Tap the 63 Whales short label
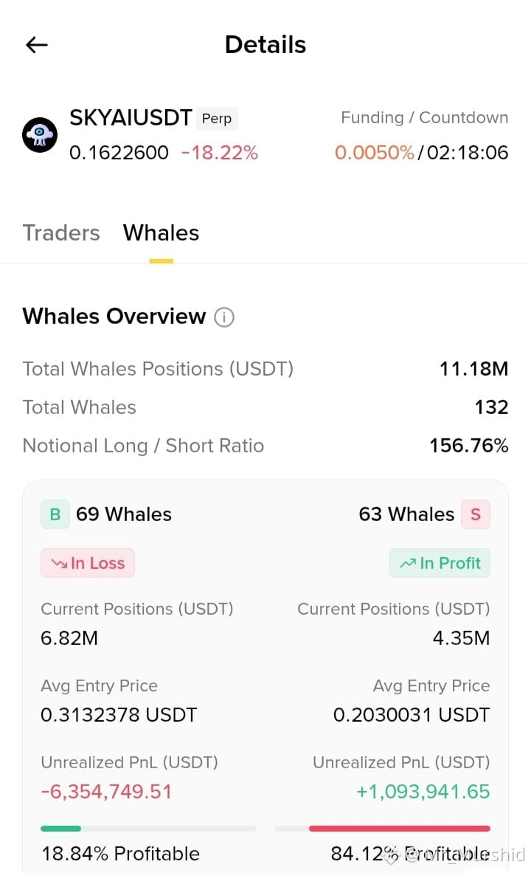 coord(406,514)
